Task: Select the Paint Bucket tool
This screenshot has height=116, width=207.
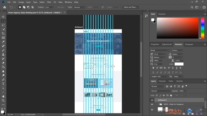Action: point(3,67)
